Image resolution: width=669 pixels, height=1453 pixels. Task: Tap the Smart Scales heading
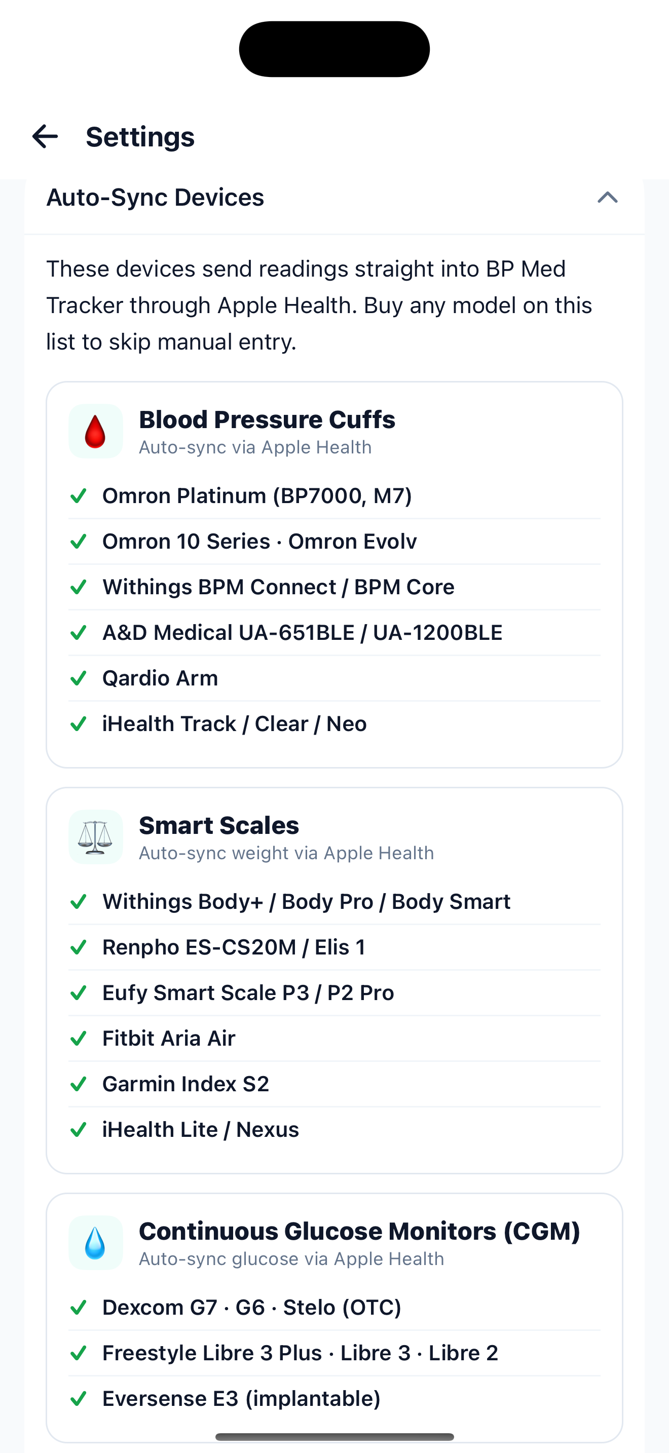click(x=219, y=825)
